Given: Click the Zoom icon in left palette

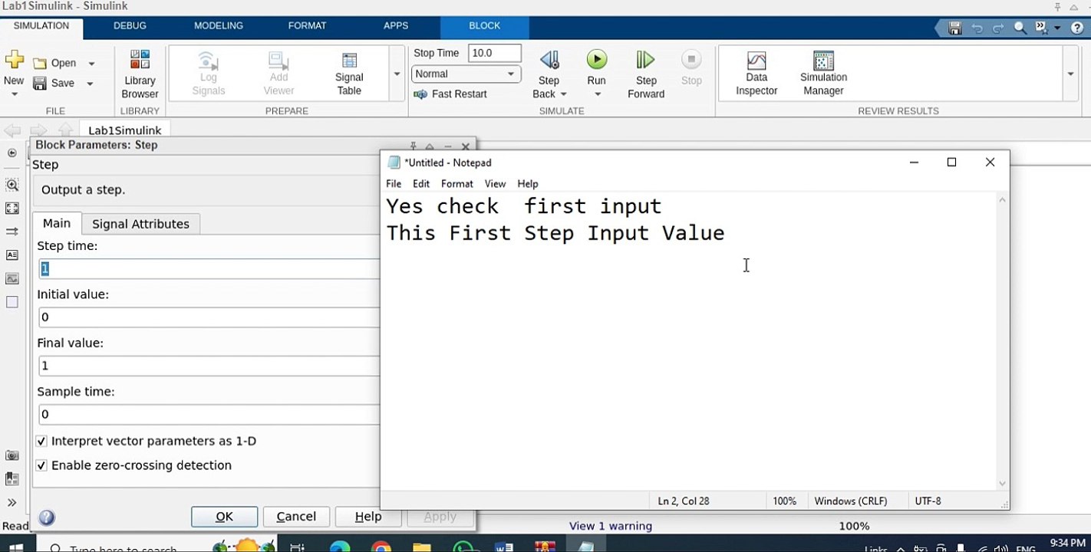Looking at the screenshot, I should pyautogui.click(x=12, y=185).
